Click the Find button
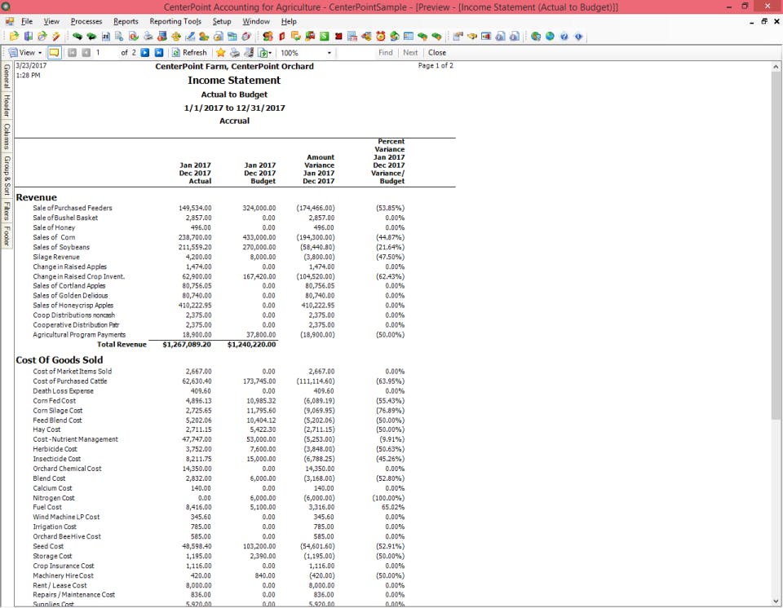The height and width of the screenshot is (608, 783). [385, 52]
